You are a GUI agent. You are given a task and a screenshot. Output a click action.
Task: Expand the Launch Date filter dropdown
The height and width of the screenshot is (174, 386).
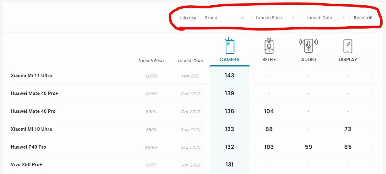[326, 18]
